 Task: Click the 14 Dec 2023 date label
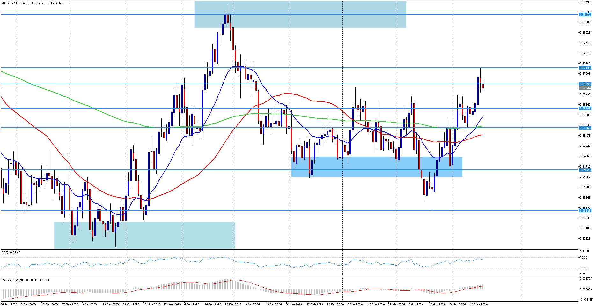click(x=213, y=304)
